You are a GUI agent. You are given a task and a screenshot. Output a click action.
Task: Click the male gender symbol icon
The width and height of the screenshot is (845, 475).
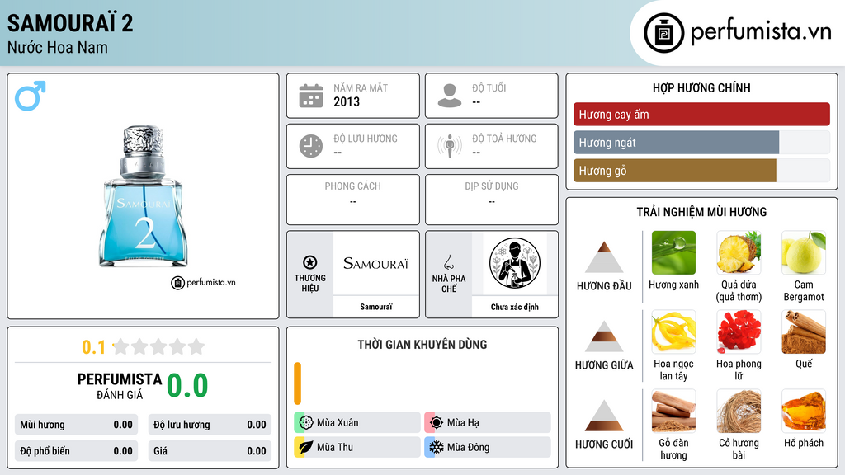coord(31,96)
